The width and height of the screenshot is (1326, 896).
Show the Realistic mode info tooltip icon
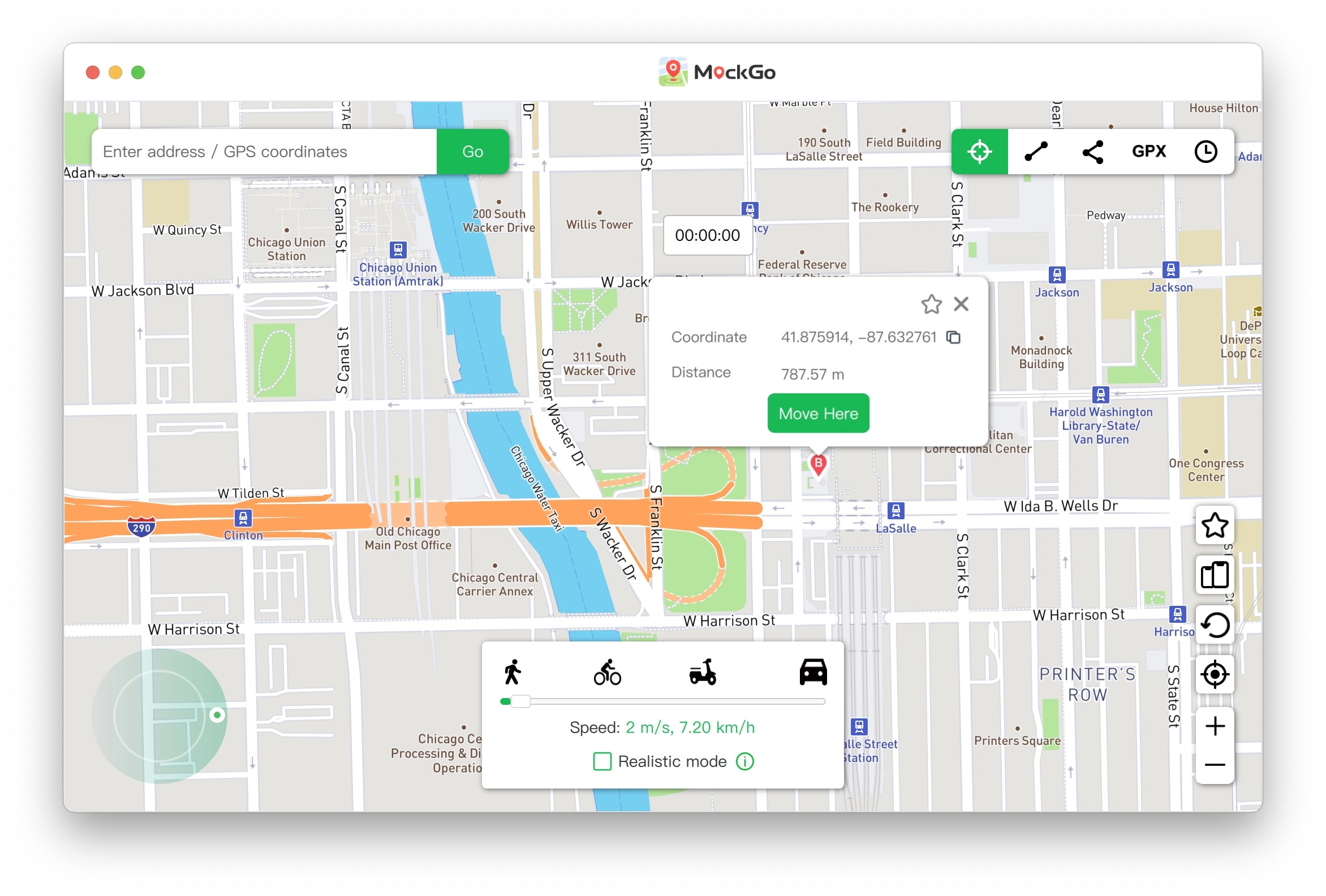[x=744, y=761]
